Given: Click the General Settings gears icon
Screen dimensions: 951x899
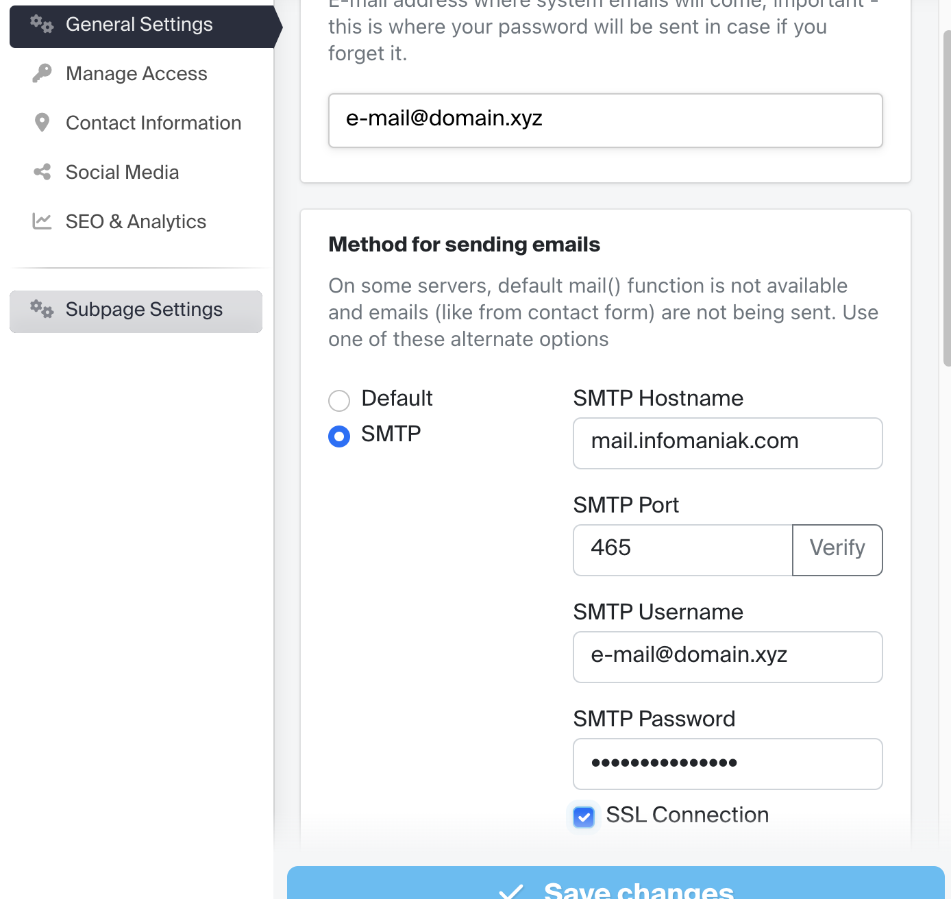Looking at the screenshot, I should point(42,23).
